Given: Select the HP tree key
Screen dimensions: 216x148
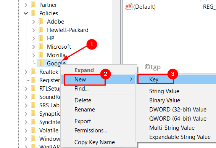Looking at the screenshot, I should [50, 38].
